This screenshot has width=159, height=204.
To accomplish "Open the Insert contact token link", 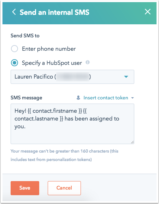I will pos(106,98).
